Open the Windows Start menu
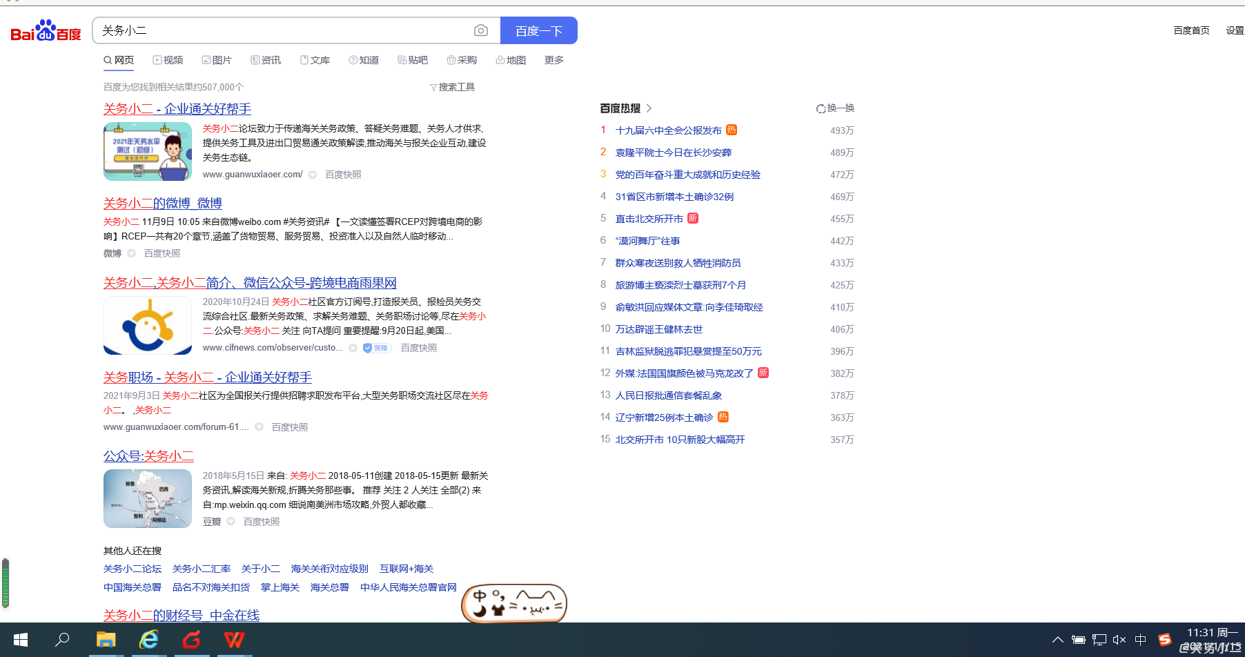Image resolution: width=1245 pixels, height=657 pixels. (x=21, y=640)
